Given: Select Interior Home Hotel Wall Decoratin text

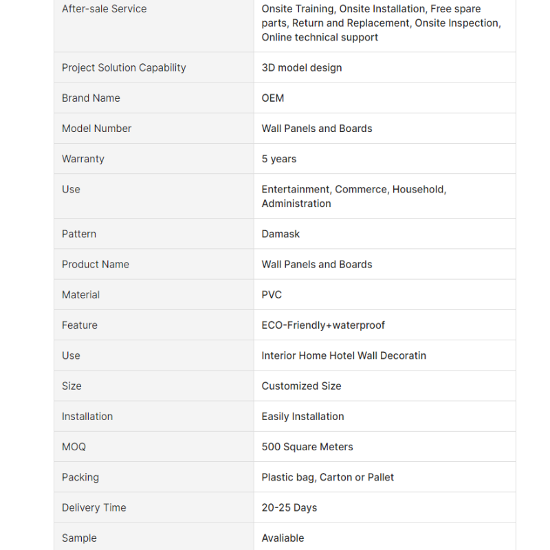Looking at the screenshot, I should 344,355.
